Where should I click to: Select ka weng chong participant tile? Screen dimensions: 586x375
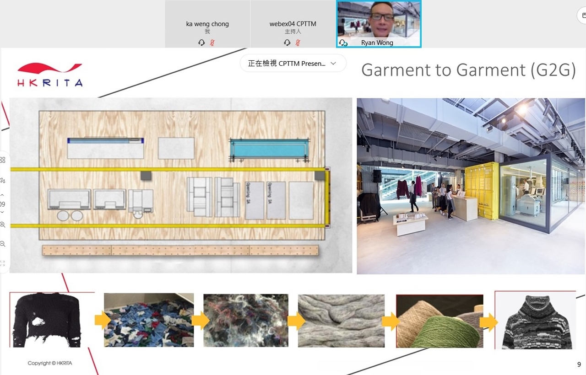(207, 24)
